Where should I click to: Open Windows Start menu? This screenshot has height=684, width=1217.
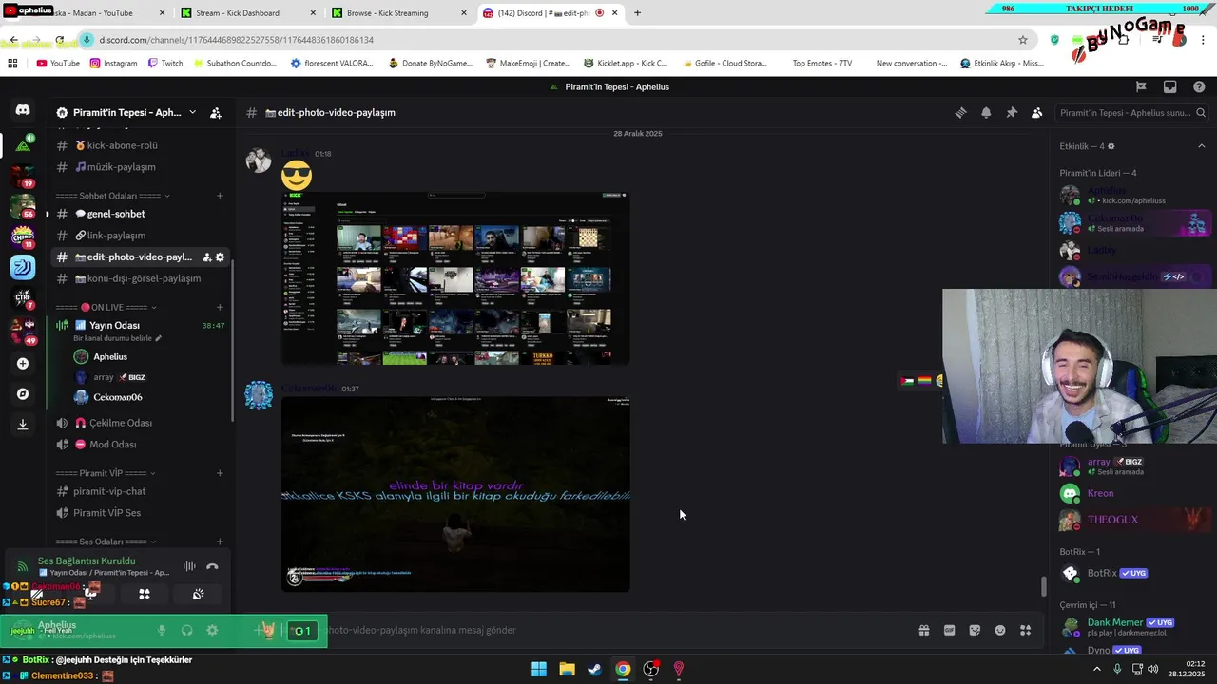point(539,669)
